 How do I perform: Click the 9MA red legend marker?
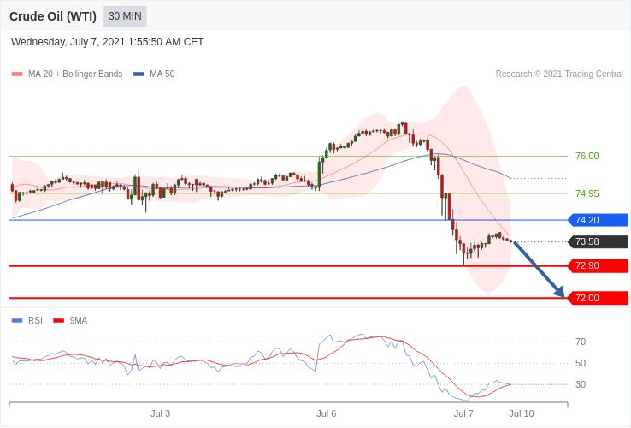[59, 321]
